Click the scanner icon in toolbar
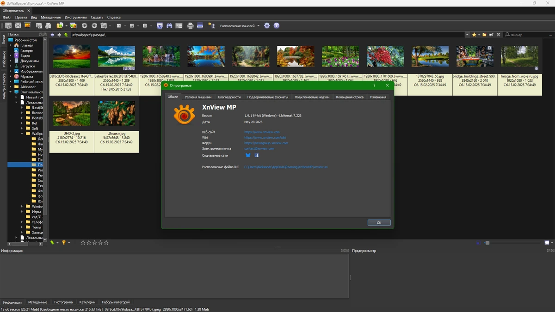 200,26
